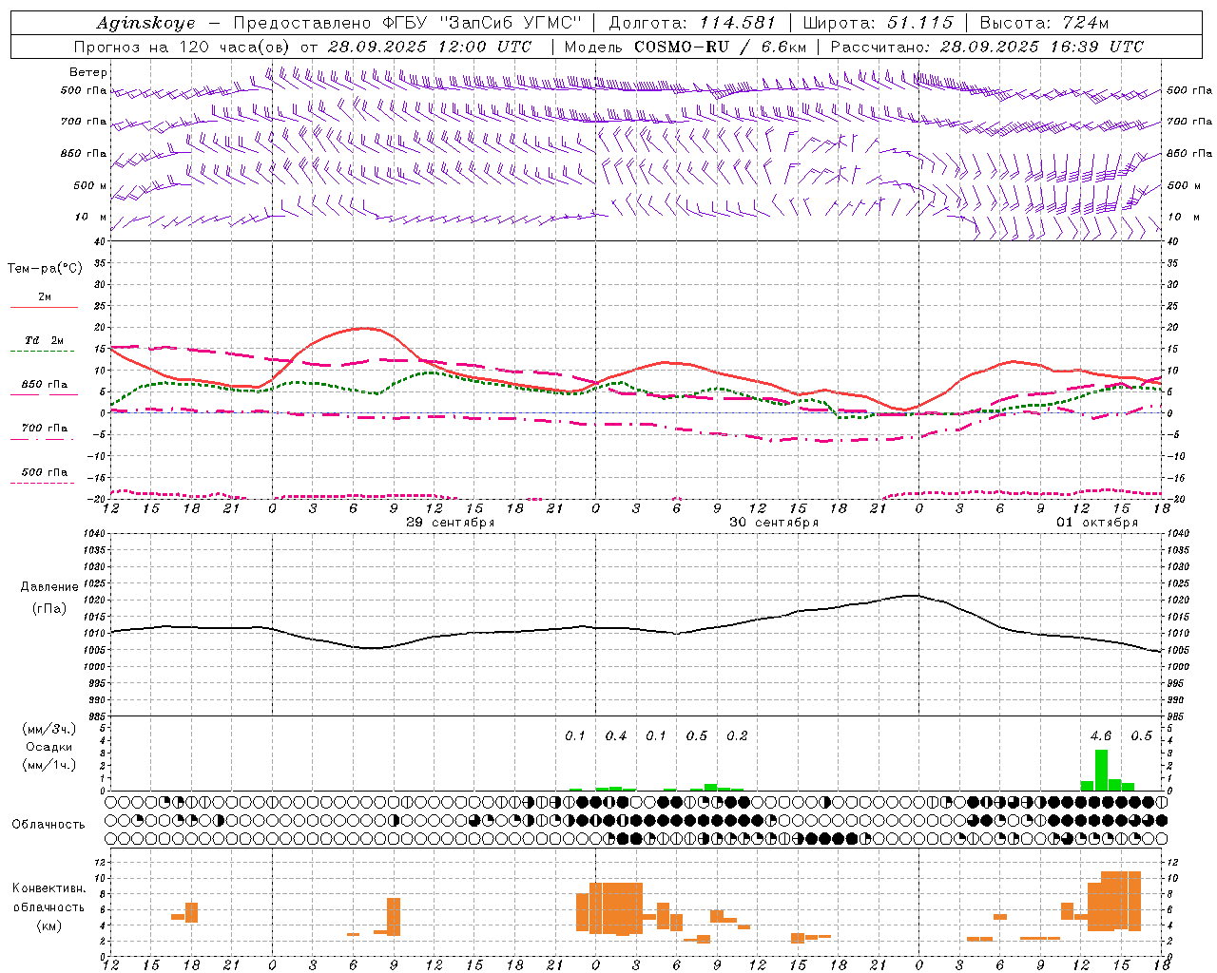Image resolution: width=1217 pixels, height=973 pixels.
Task: Click the station name "Aginskoye" in the header
Action: 145,23
